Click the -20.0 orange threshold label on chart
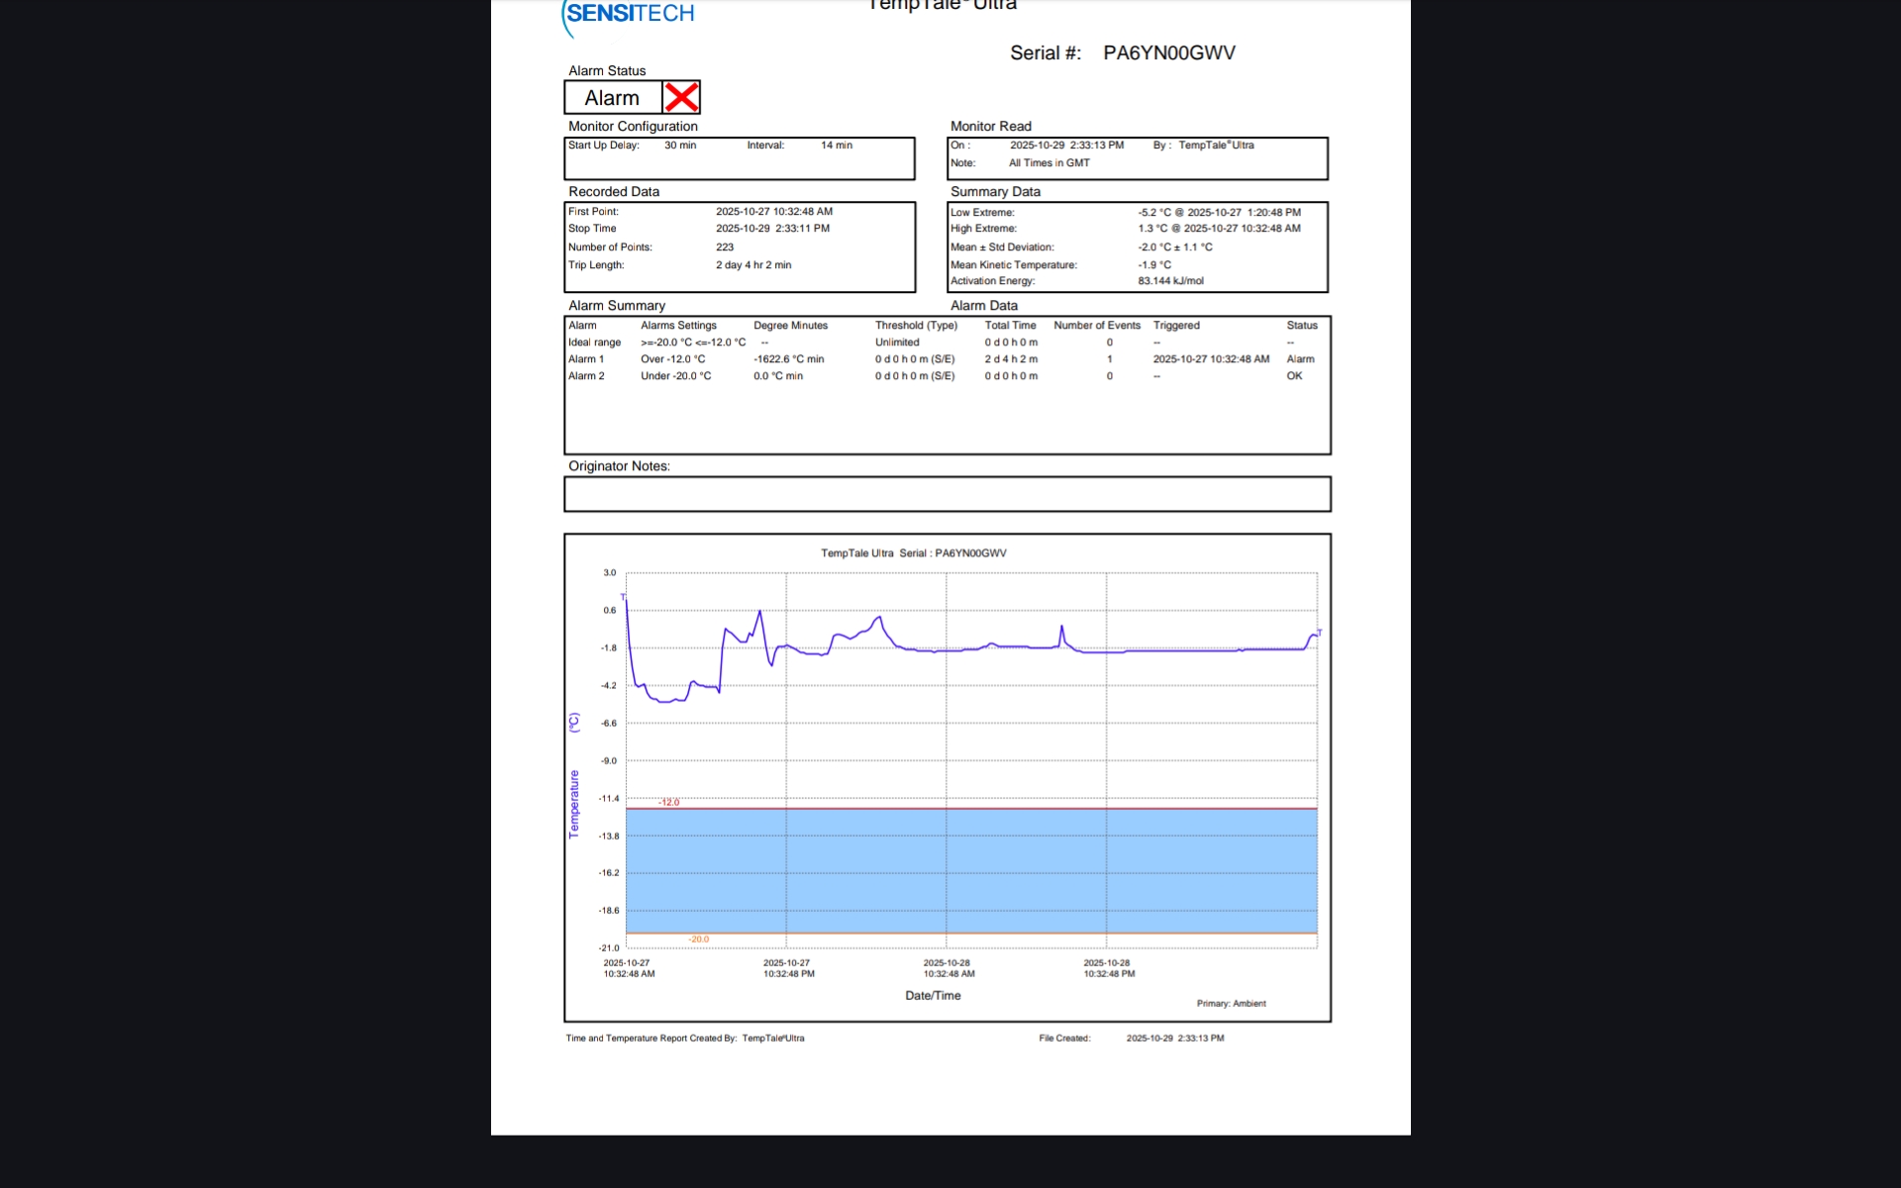Screen dimensions: 1901x1188 click(x=699, y=939)
